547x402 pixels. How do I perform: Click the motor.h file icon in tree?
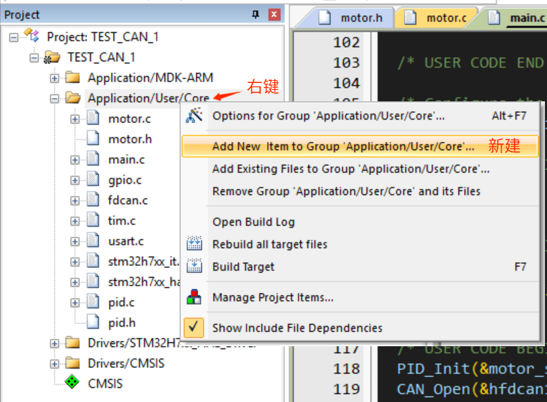click(x=93, y=139)
